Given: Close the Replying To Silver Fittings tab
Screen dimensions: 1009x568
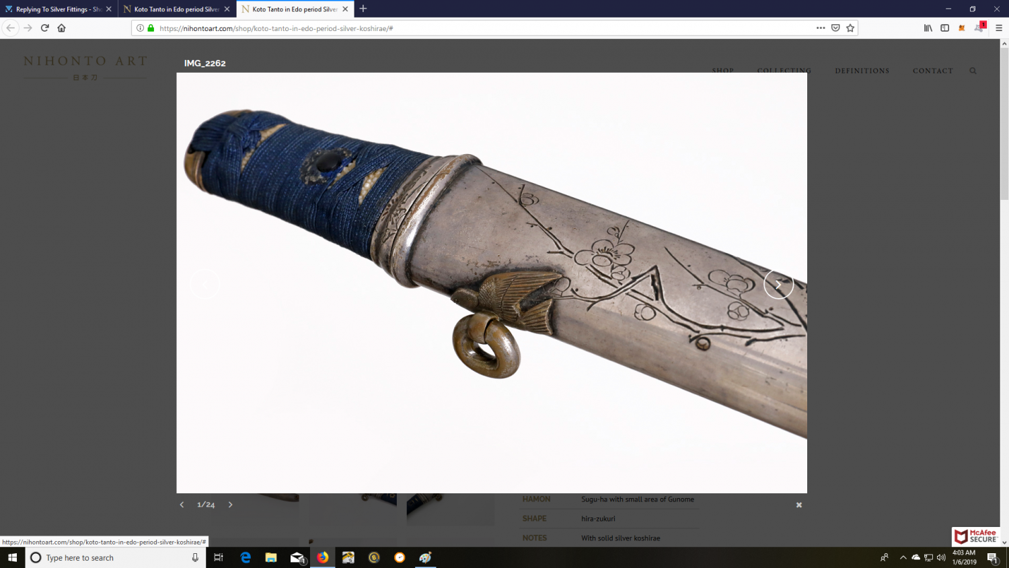Looking at the screenshot, I should pyautogui.click(x=109, y=9).
